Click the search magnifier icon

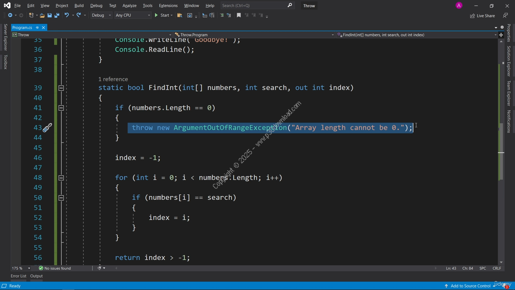click(290, 5)
